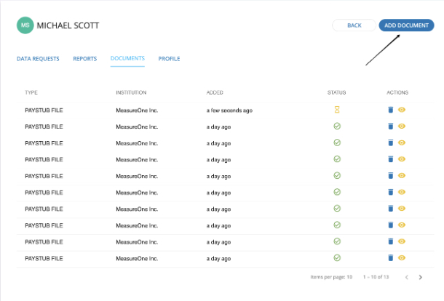Image resolution: width=444 pixels, height=301 pixels.
Task: Click eye icon in eighth table row
Action: [402, 225]
